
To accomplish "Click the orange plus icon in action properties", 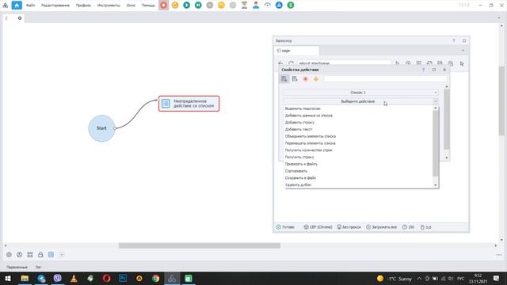I will coord(316,79).
